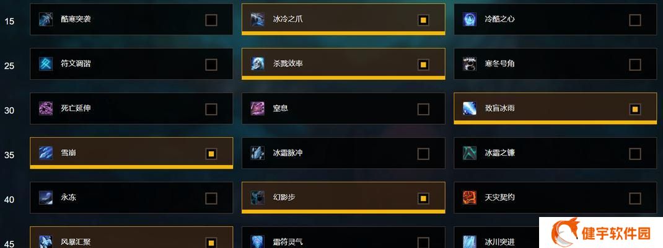The height and width of the screenshot is (248, 663).
Task: Tick the 永冻 talent checkbox
Action: coord(211,198)
